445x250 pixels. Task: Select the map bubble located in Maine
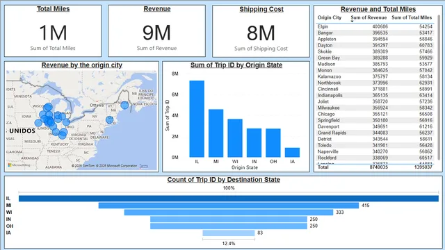click(x=124, y=105)
